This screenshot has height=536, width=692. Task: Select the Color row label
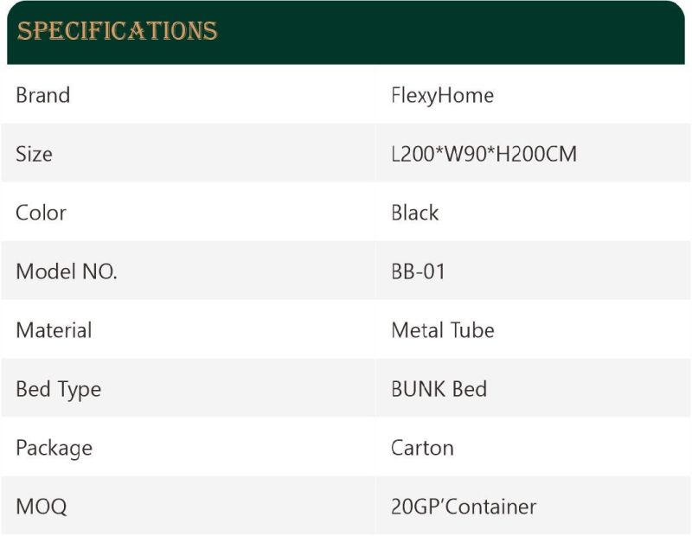41,213
